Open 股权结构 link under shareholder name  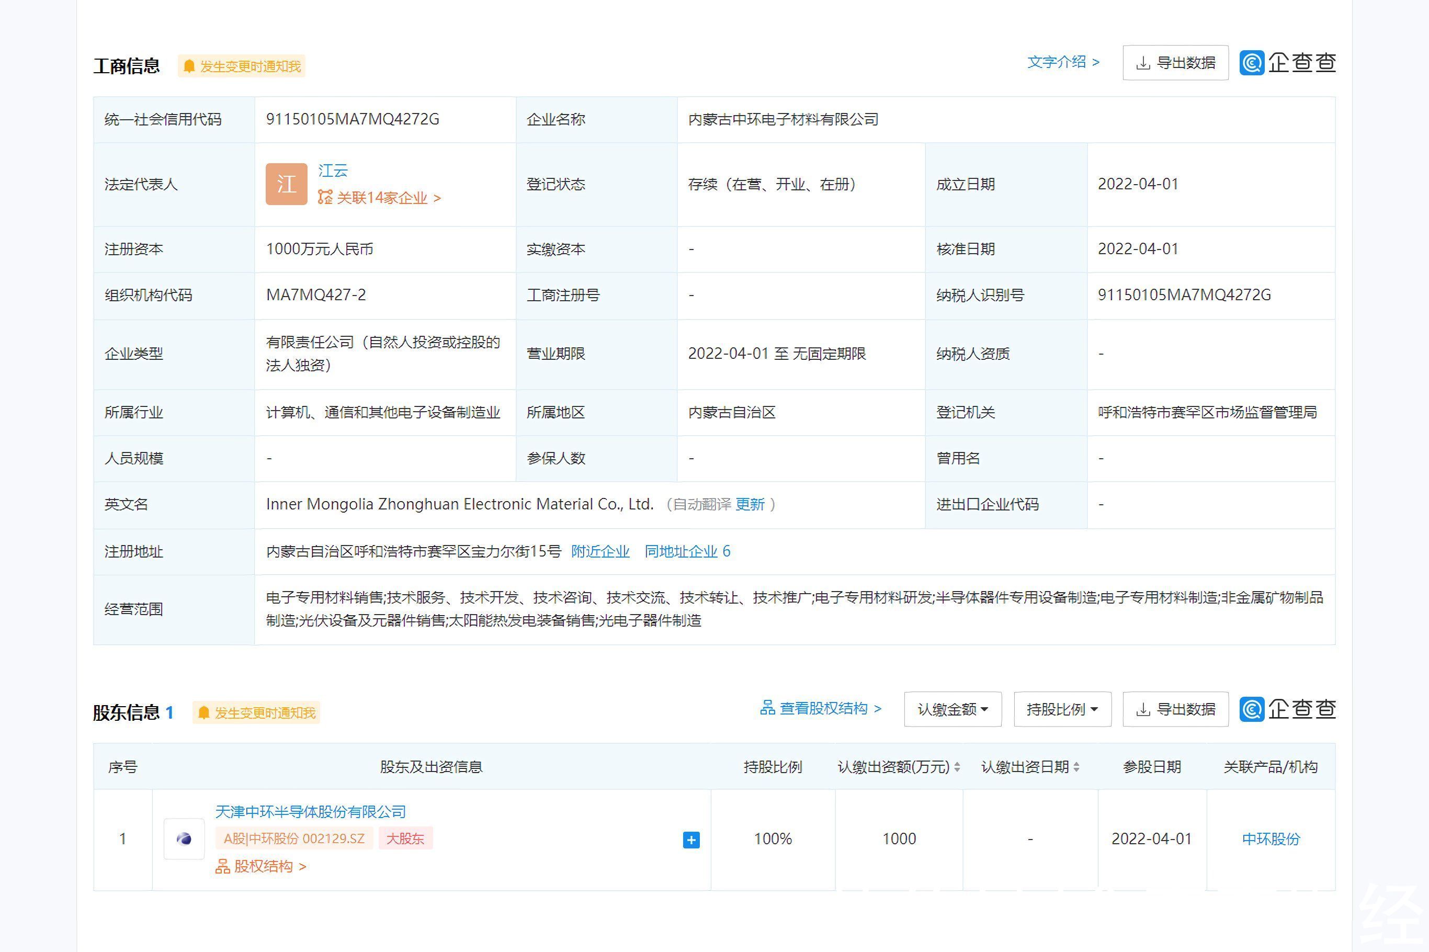pos(261,866)
